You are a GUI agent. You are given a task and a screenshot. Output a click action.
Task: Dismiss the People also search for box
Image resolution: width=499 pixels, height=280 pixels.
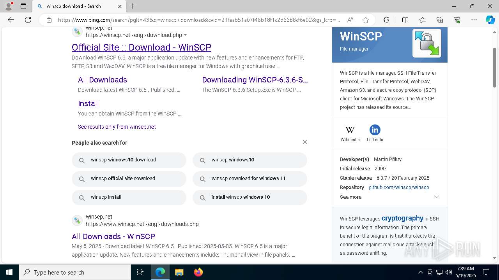(305, 142)
